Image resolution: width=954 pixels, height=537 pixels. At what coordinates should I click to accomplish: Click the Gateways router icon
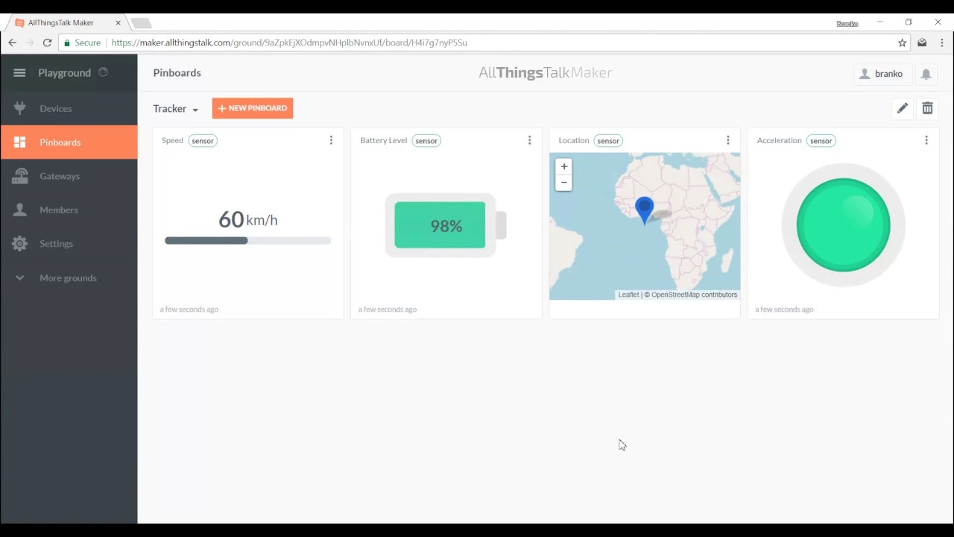20,176
